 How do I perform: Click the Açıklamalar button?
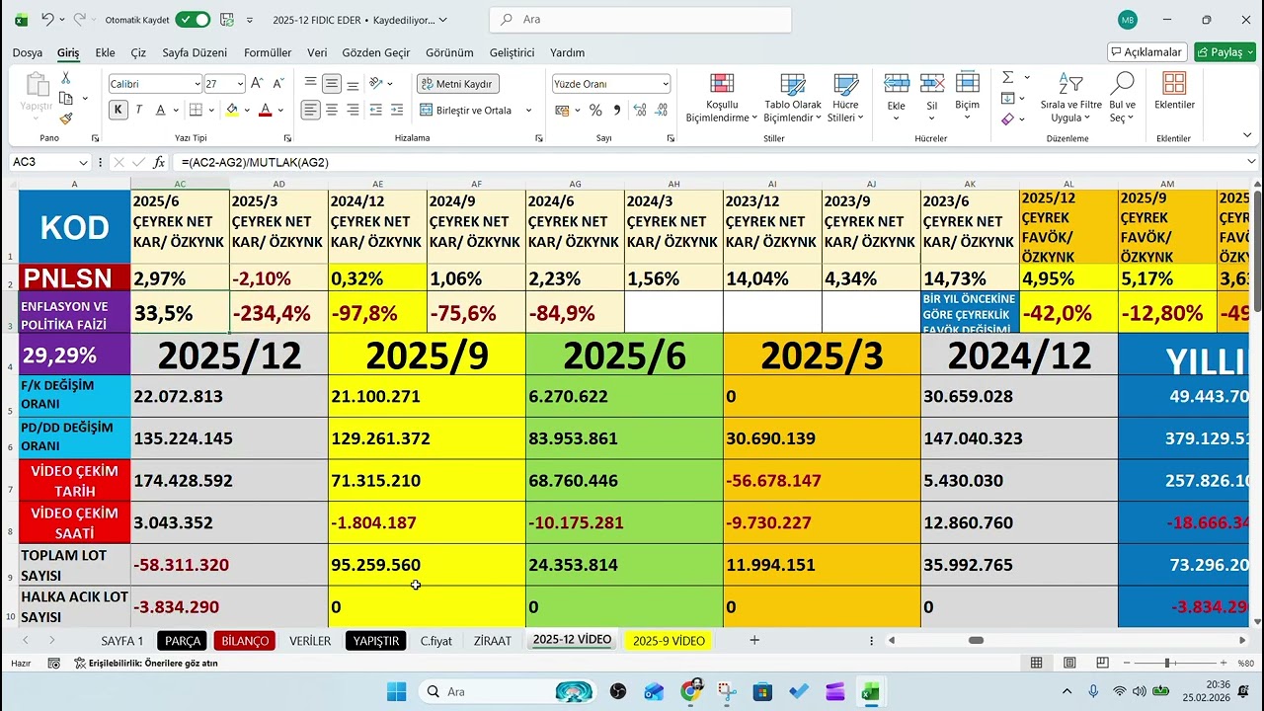click(1146, 52)
